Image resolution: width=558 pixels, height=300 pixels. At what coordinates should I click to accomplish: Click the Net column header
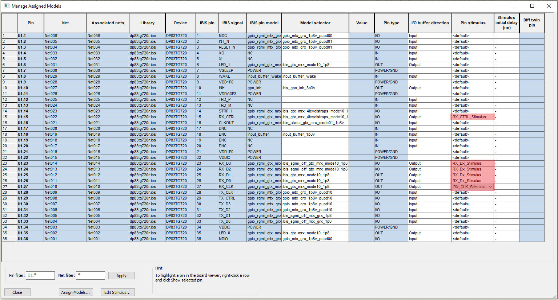[x=65, y=23]
